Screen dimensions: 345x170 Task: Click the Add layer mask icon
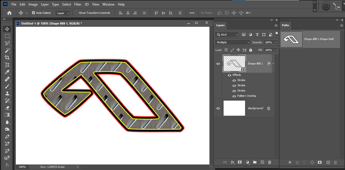[x=240, y=162]
